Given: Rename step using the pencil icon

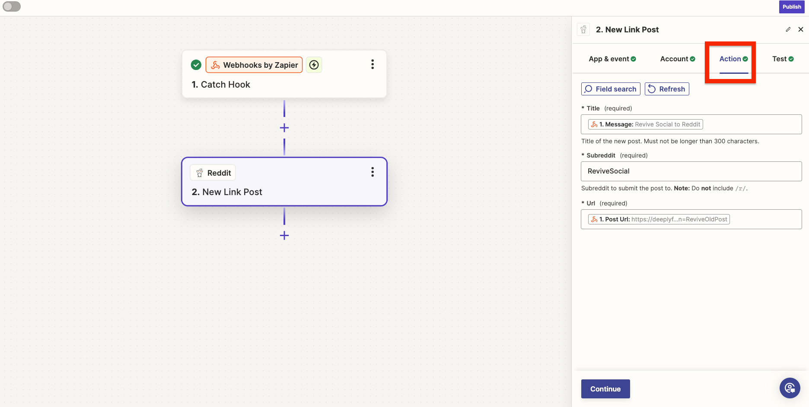Looking at the screenshot, I should [x=788, y=29].
